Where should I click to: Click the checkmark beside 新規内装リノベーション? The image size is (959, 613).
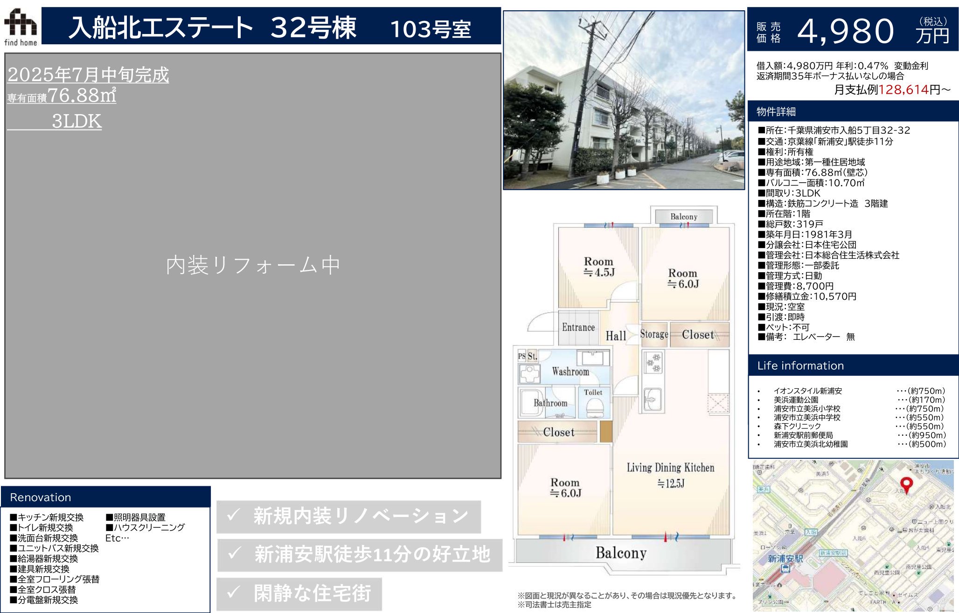coord(233,516)
